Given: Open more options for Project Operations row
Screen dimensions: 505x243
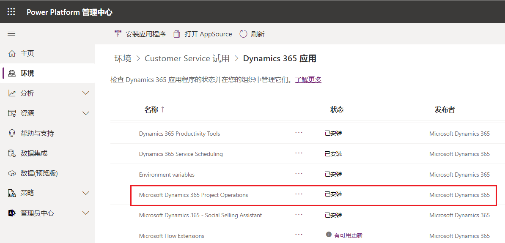Looking at the screenshot, I should click(x=299, y=194).
